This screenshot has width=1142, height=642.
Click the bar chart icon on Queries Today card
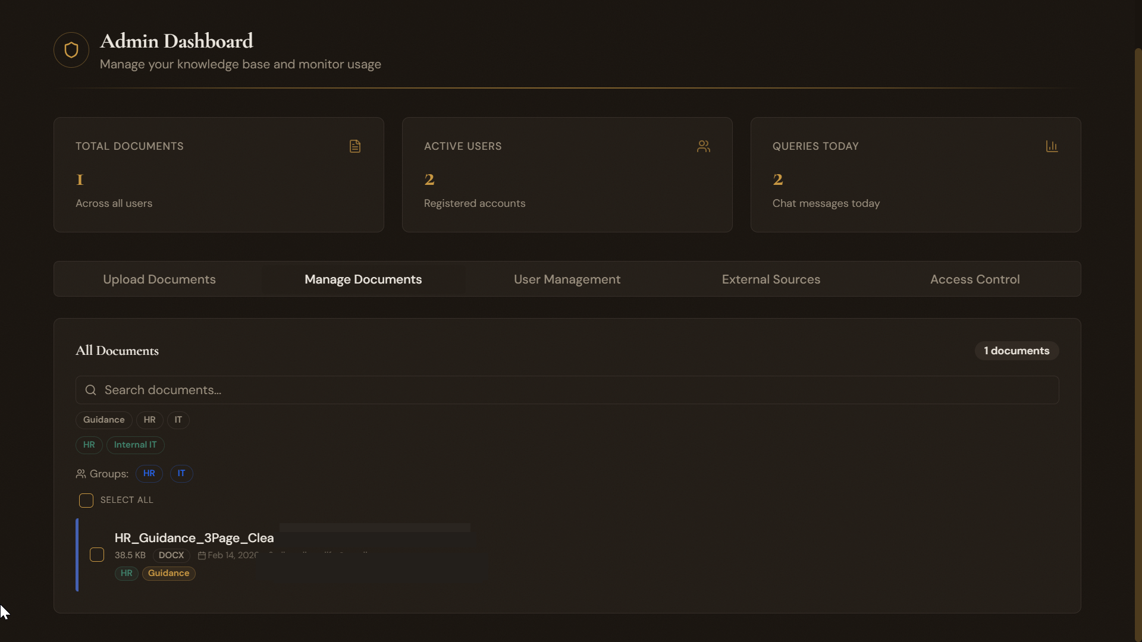[1052, 146]
